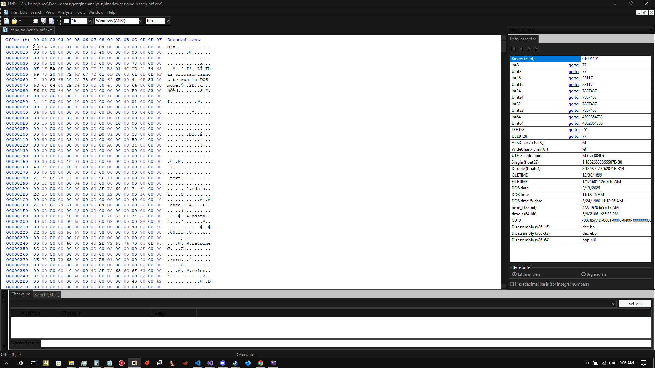Click the Search 0 hits tab
The image size is (655, 368).
pyautogui.click(x=47, y=294)
